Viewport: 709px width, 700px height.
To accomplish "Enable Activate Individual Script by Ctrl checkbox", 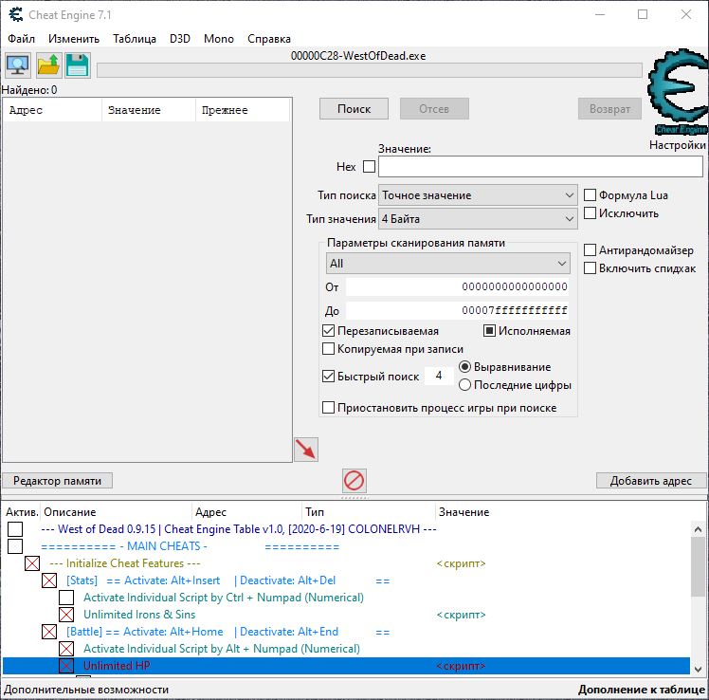I will click(66, 598).
